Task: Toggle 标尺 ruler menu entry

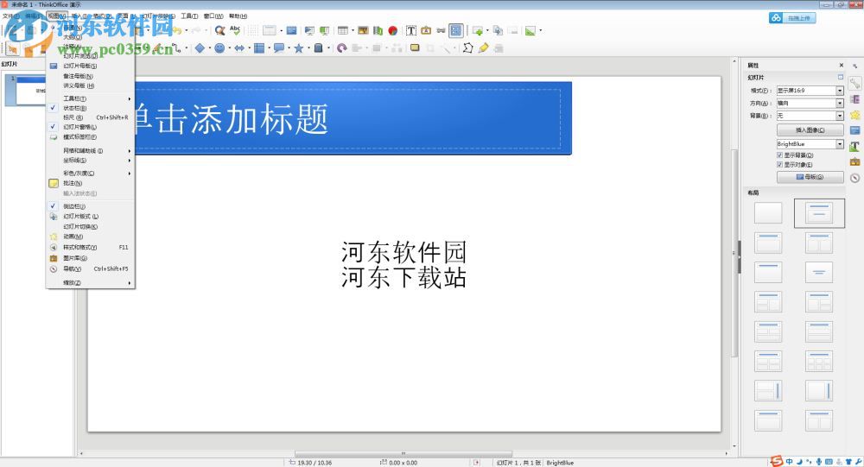Action: (x=91, y=117)
